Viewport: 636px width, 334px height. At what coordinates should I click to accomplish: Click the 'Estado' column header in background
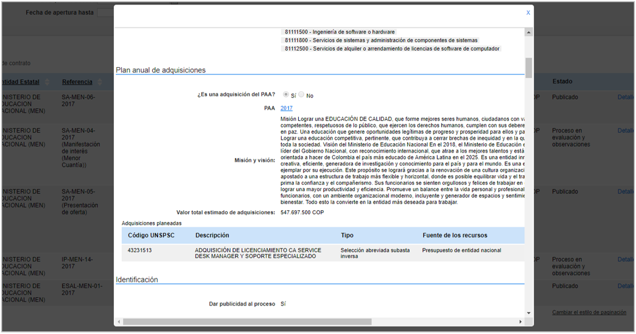tap(562, 81)
